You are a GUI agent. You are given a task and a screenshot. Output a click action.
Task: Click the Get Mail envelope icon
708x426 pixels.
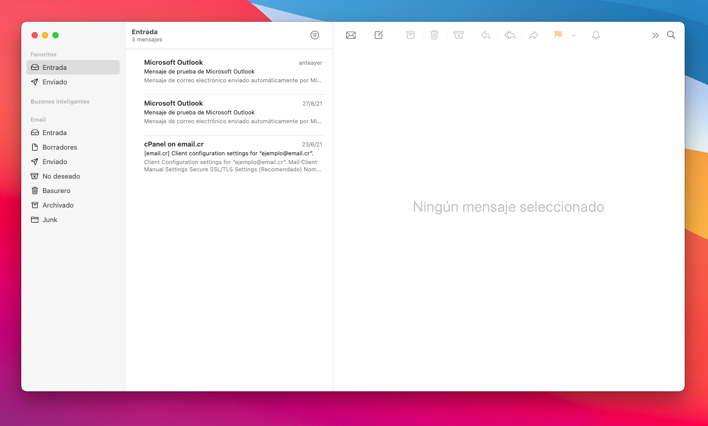(351, 35)
